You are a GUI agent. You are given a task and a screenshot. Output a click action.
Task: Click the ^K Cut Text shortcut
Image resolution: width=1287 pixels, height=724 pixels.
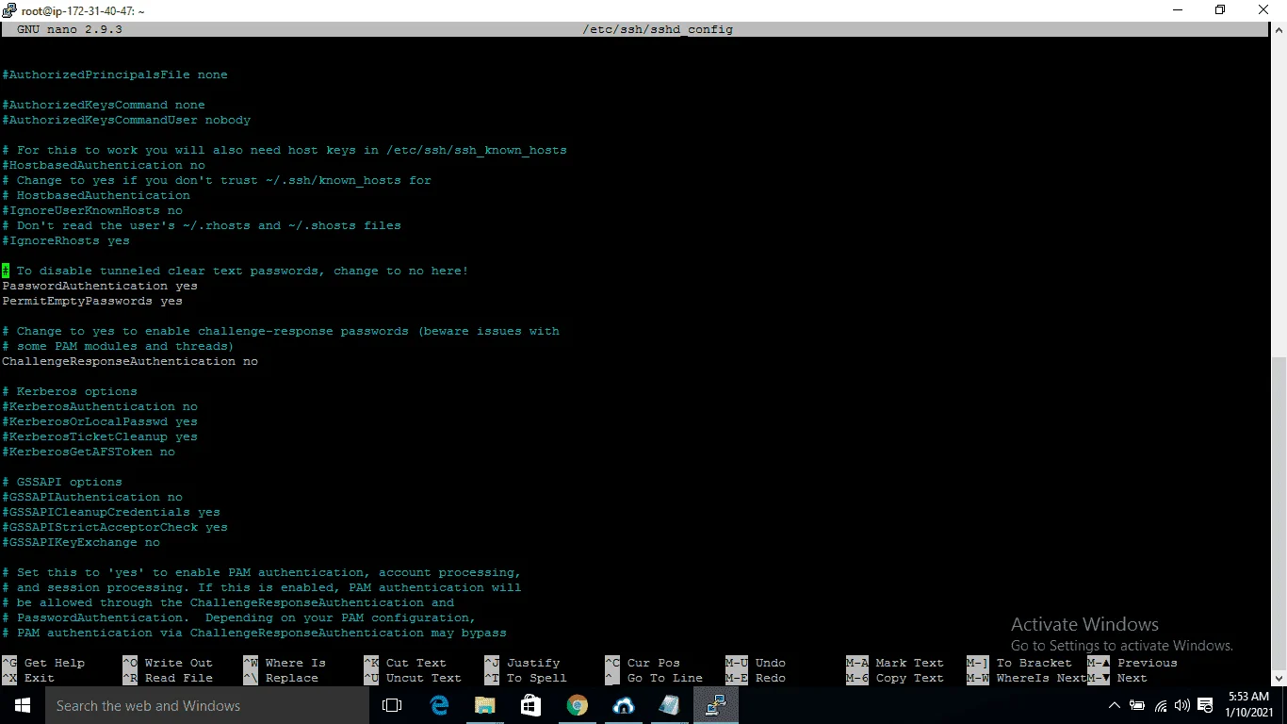[405, 663]
